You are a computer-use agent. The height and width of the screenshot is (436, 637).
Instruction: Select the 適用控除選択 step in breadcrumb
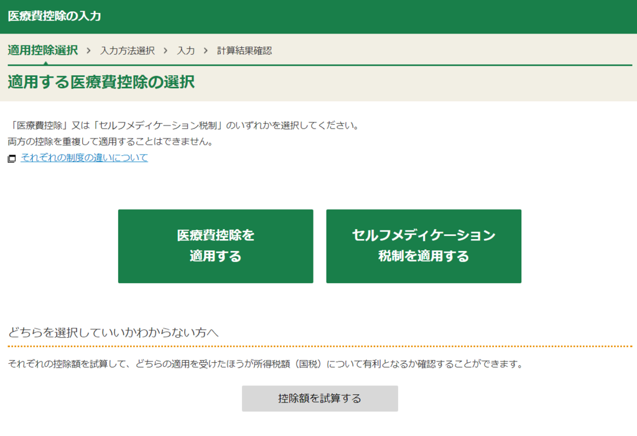(x=43, y=50)
